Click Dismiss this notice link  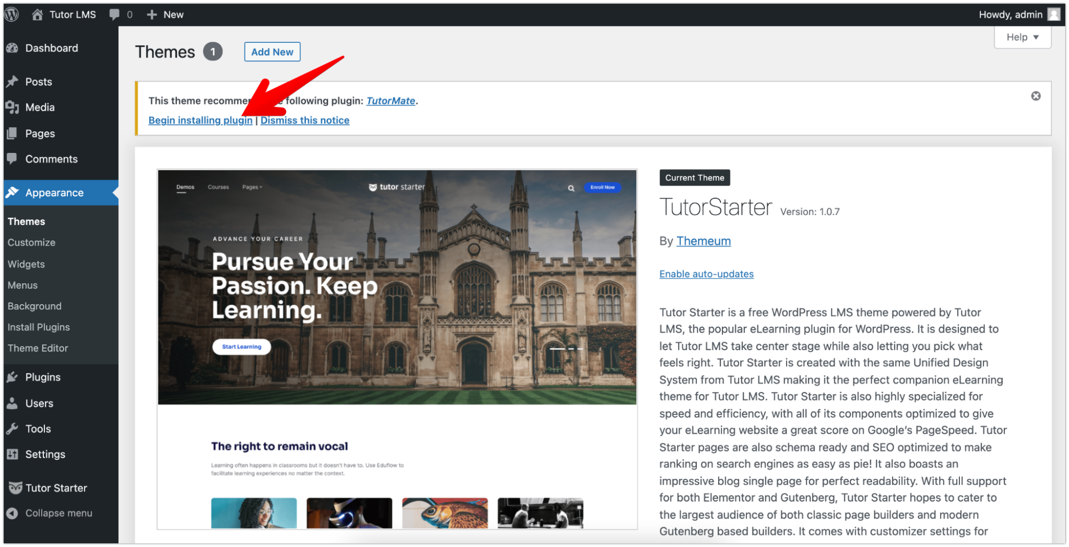305,120
